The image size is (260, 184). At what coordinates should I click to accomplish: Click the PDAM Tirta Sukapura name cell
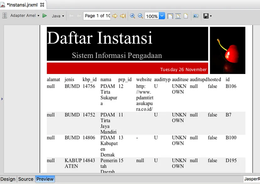point(109,95)
